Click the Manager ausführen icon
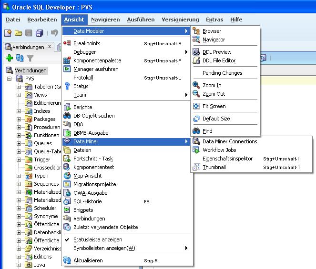The width and height of the screenshot is (316, 269). coord(67,69)
